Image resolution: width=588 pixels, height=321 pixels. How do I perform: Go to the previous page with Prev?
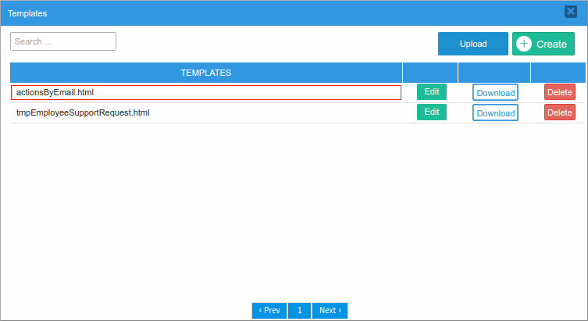[x=269, y=311]
